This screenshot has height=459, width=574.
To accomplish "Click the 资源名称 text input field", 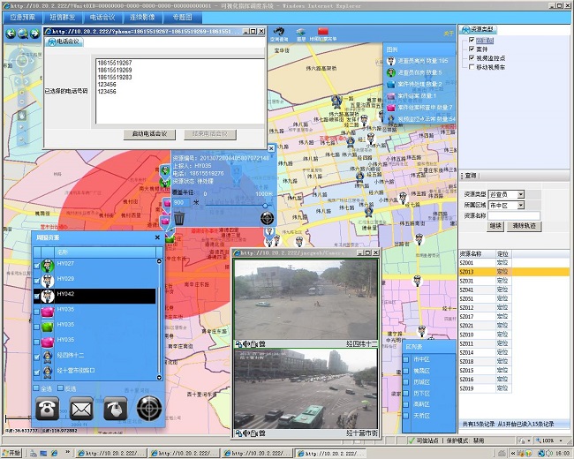I will pos(514,215).
